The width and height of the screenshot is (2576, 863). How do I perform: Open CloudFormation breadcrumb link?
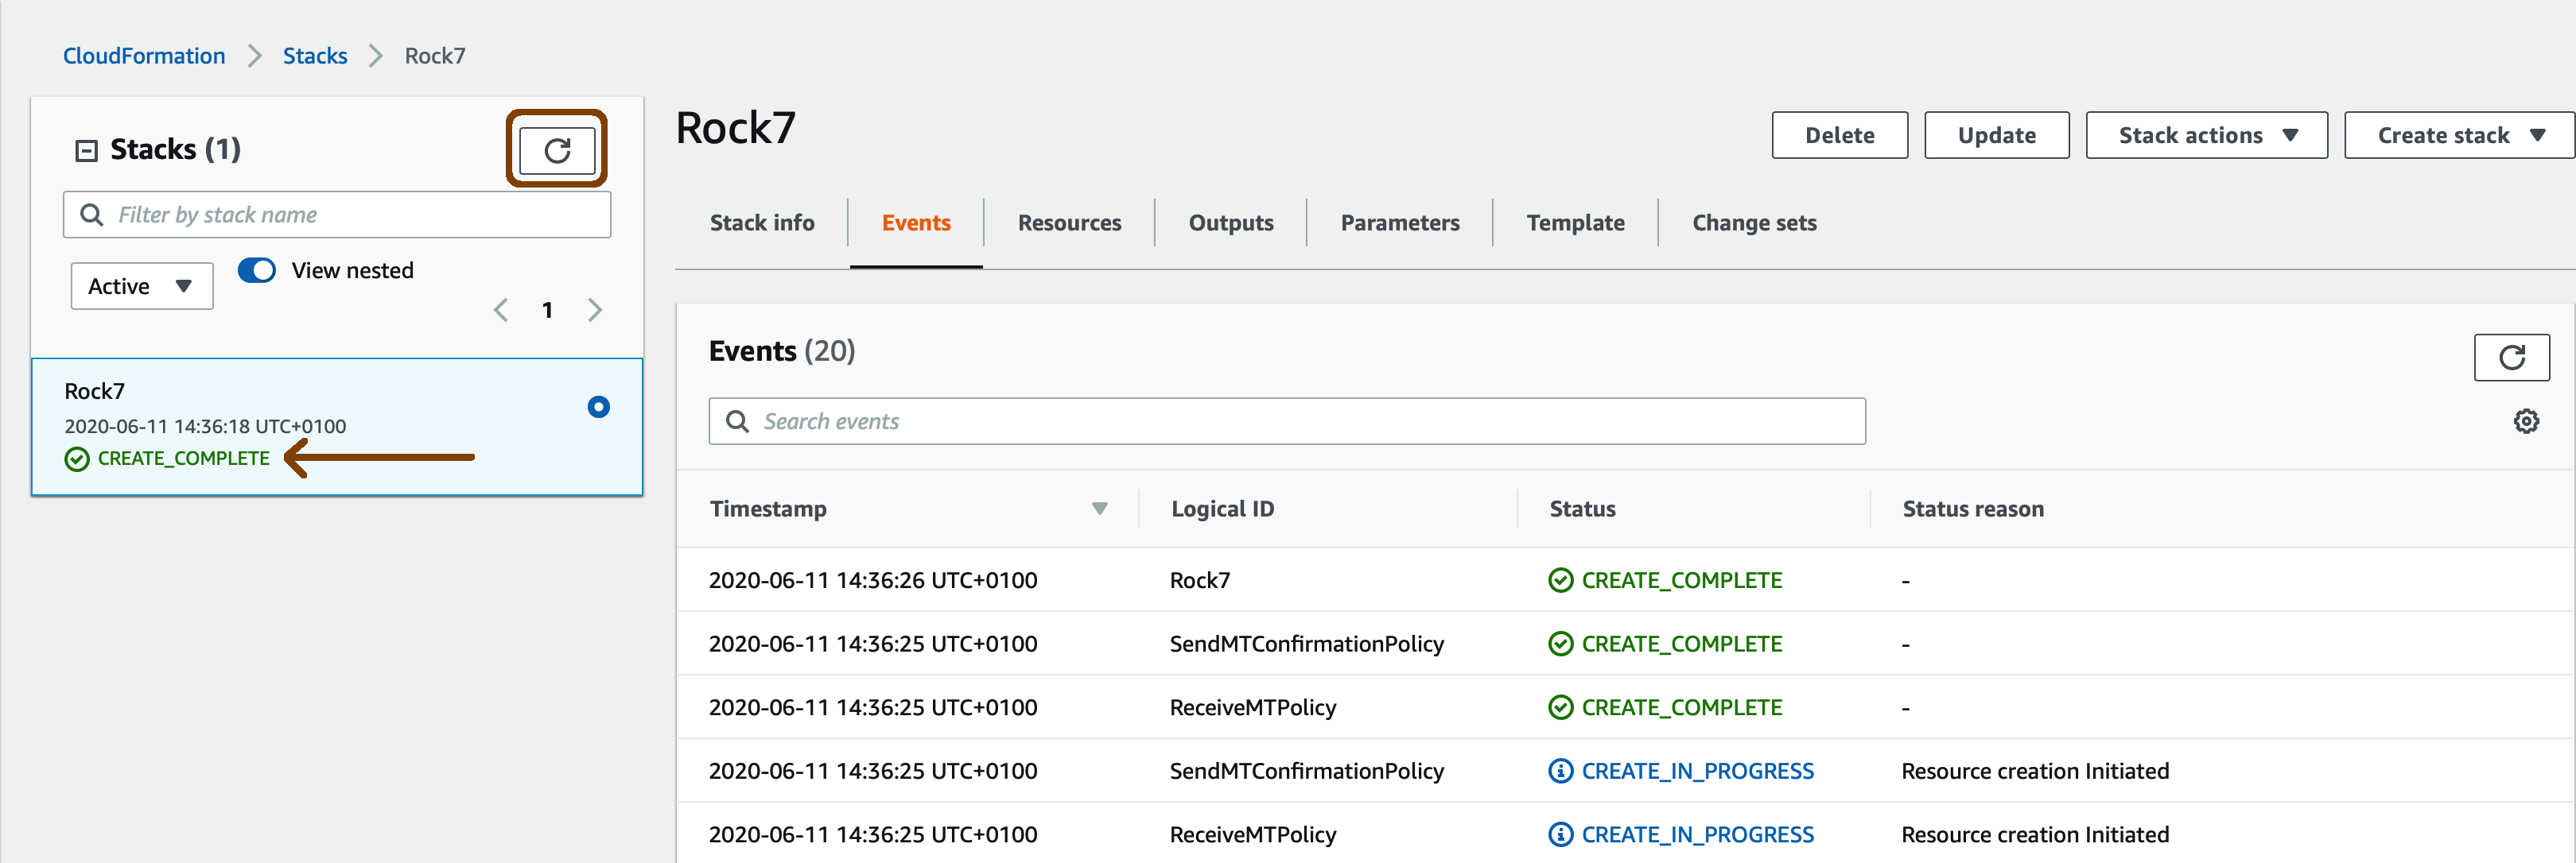(144, 56)
